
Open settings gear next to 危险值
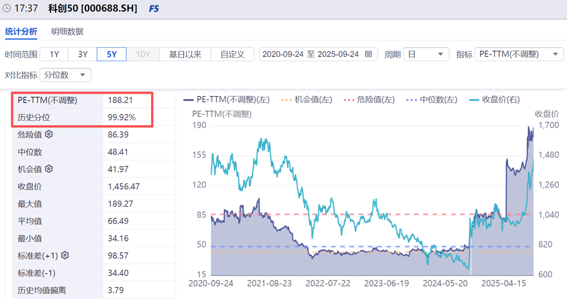[x=49, y=134]
